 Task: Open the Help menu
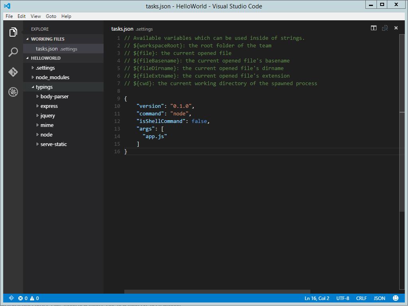[67, 16]
